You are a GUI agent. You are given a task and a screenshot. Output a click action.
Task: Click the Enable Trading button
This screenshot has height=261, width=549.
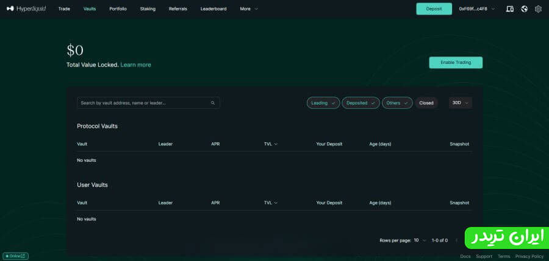(456, 63)
